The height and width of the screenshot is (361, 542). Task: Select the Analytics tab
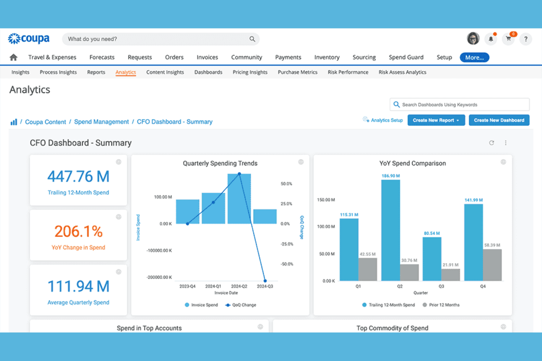tap(126, 72)
